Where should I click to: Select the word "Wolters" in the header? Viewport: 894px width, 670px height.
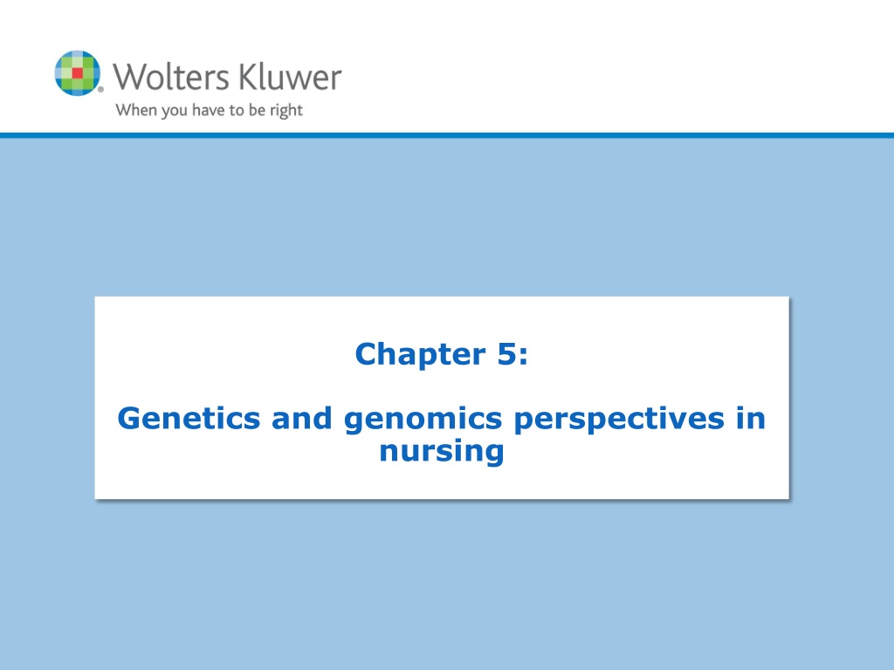coord(170,77)
